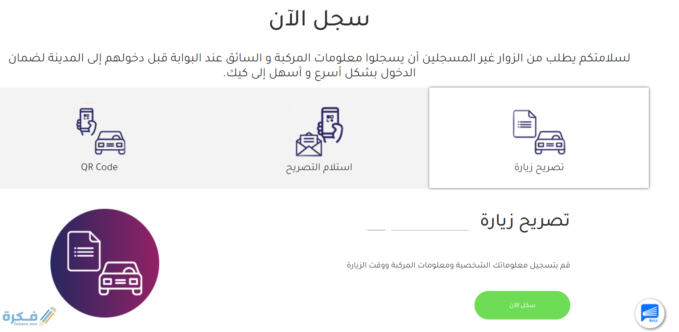The height and width of the screenshot is (332, 679).
Task: Select the QR Code phone-and-car icon
Action: click(101, 131)
